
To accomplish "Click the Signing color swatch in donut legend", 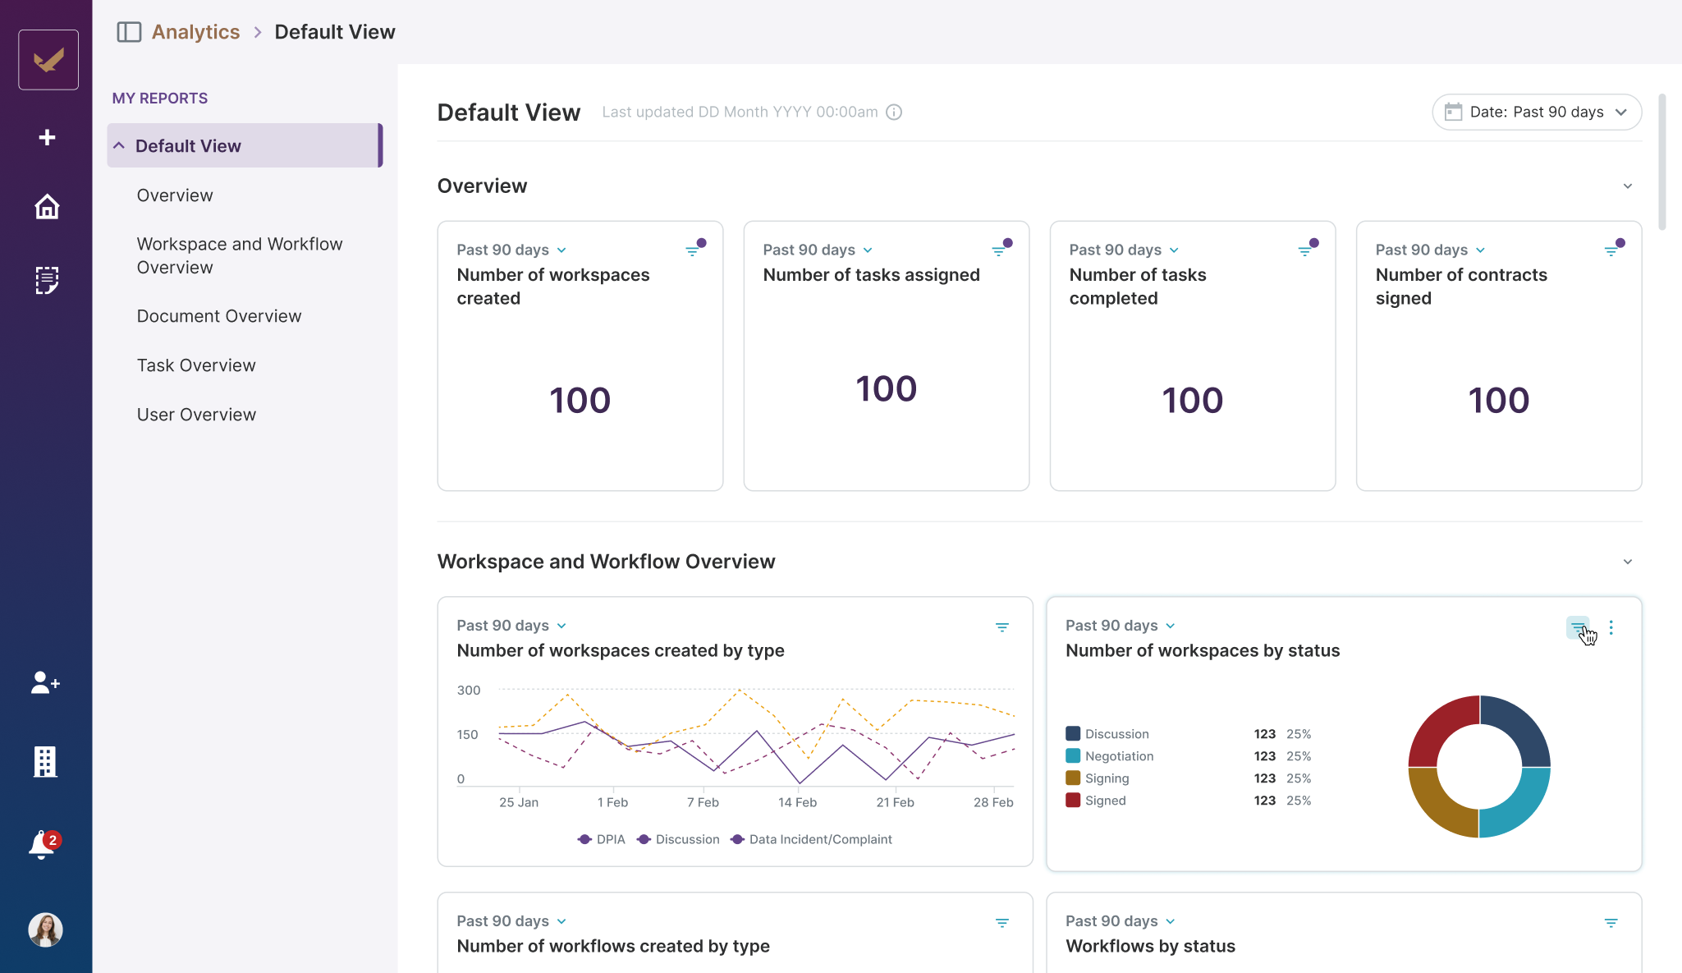I will pyautogui.click(x=1072, y=778).
